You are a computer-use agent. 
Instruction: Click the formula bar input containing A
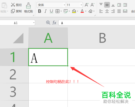(97, 23)
